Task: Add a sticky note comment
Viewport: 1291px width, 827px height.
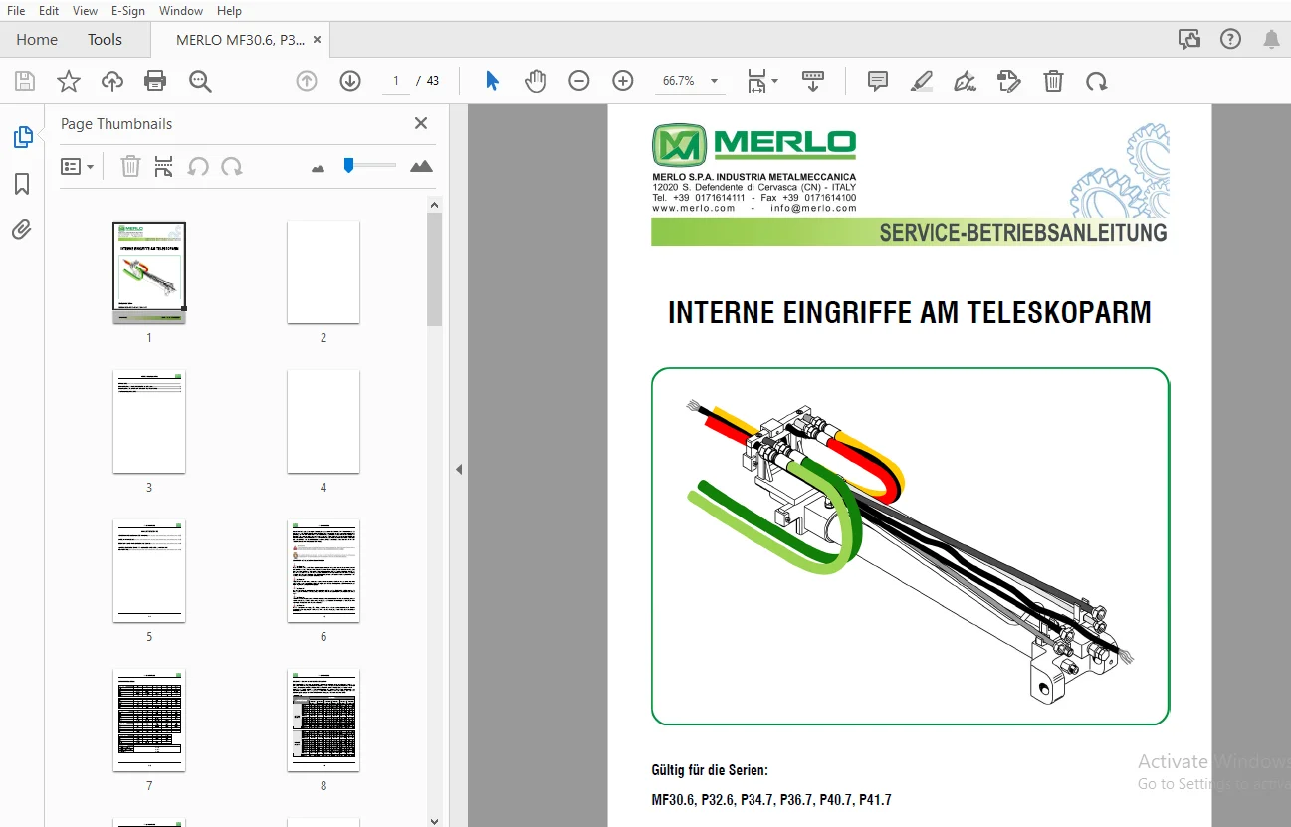Action: pyautogui.click(x=878, y=81)
